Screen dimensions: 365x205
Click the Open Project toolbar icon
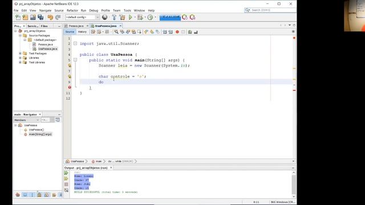tap(33, 17)
